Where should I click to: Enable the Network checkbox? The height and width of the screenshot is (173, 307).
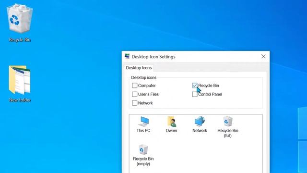coord(134,103)
